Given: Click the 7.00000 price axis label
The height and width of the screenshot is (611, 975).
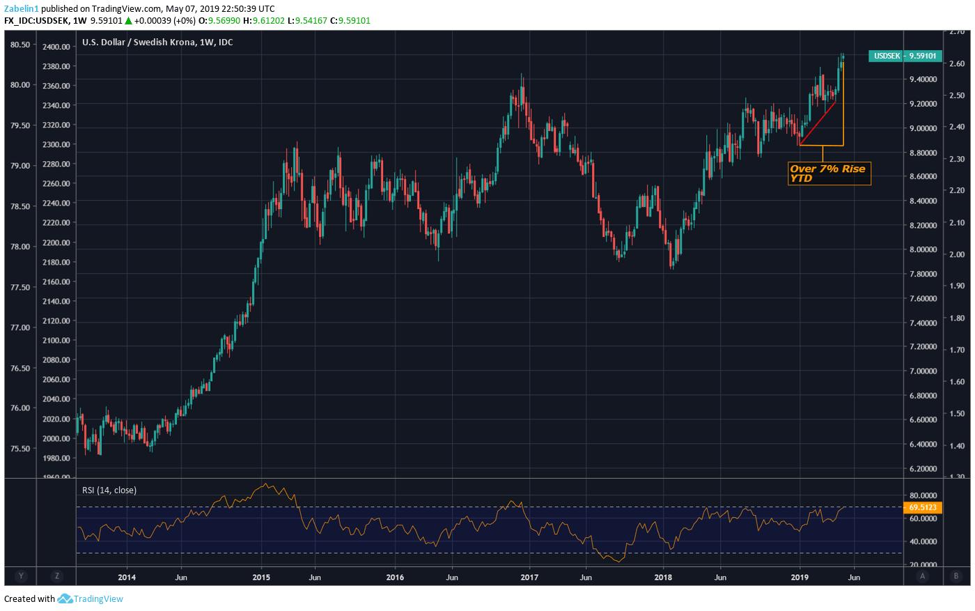Looking at the screenshot, I should tap(923, 371).
